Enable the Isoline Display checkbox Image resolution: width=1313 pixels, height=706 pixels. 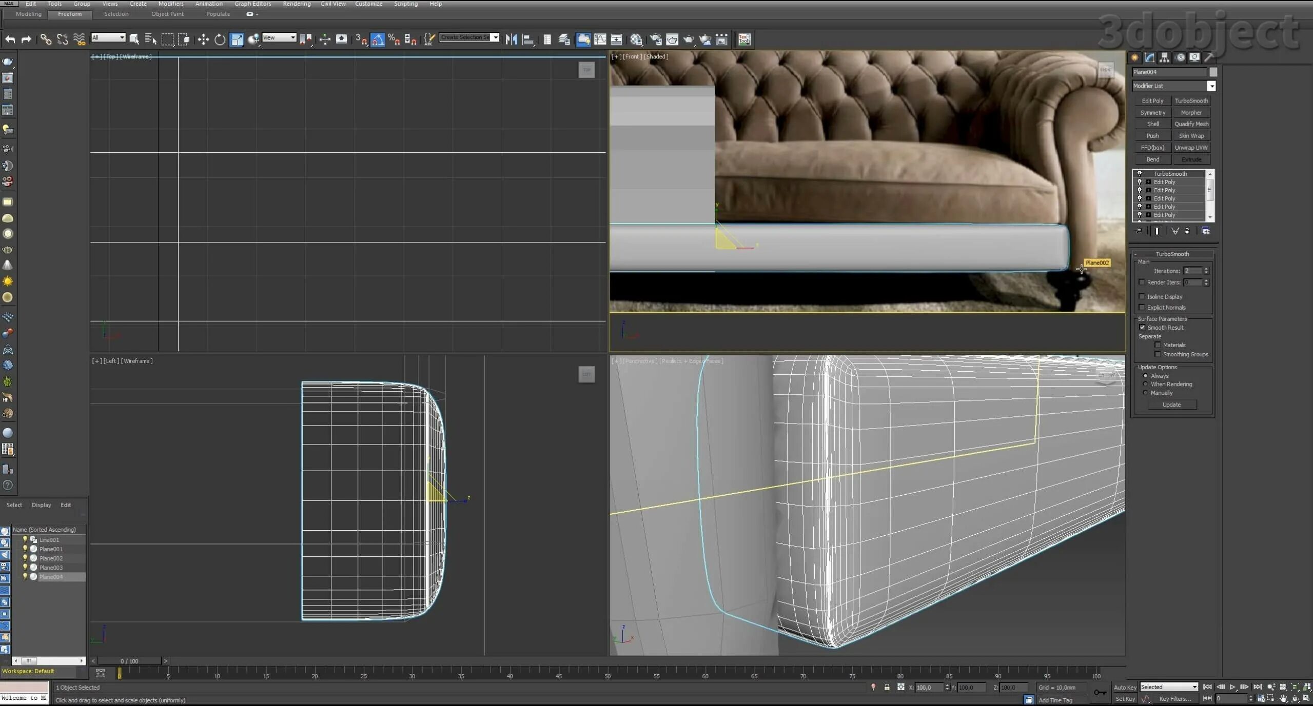point(1142,296)
